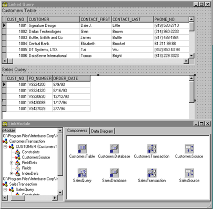Click the Sales Query vertical scrollbar thumb
The image size is (213, 209).
pyautogui.click(x=191, y=92)
